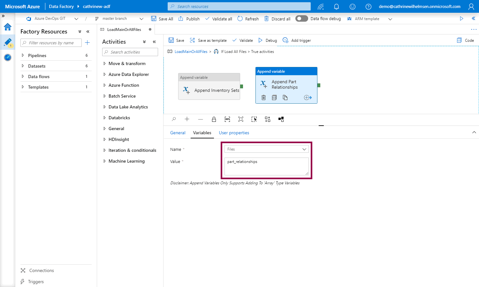
Task: Click the Value text field containing part_relationships
Action: [266, 166]
